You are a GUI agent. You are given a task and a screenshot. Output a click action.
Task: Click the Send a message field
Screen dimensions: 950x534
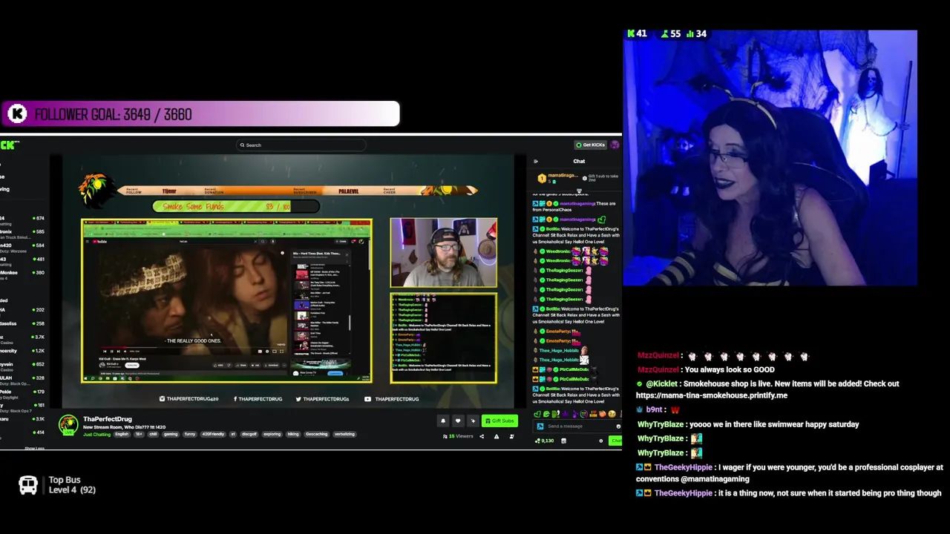(x=577, y=426)
